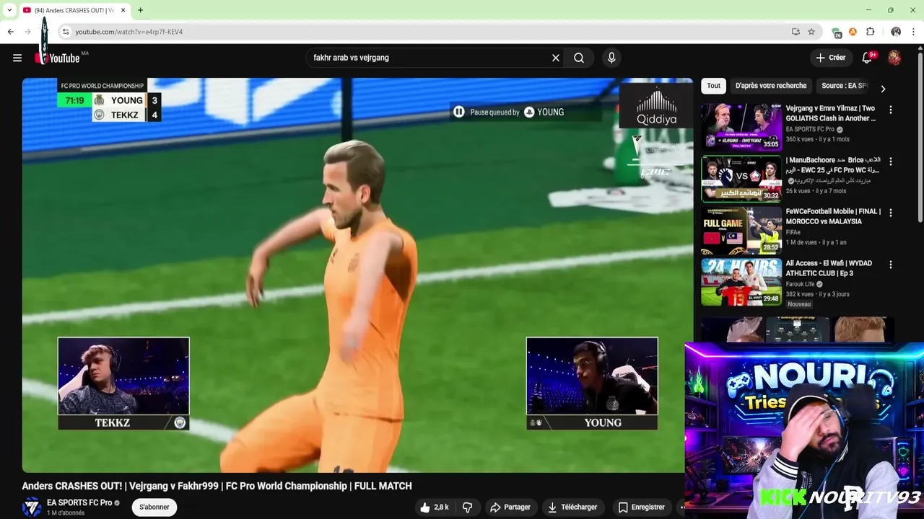Like the video with thumbs up
Viewport: 924px width, 519px height.
pyautogui.click(x=435, y=507)
